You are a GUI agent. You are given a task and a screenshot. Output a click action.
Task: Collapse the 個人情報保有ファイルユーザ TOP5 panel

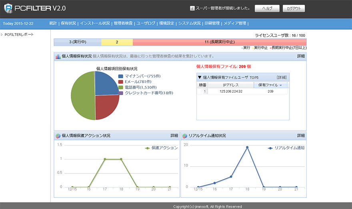pyautogui.click(x=200, y=77)
